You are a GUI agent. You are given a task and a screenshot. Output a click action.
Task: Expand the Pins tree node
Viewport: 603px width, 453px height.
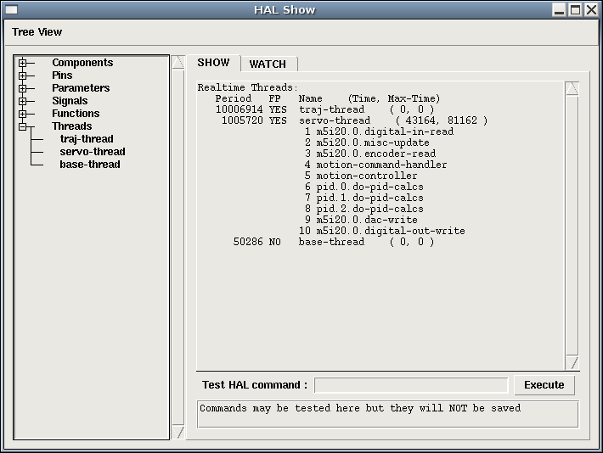pos(23,75)
